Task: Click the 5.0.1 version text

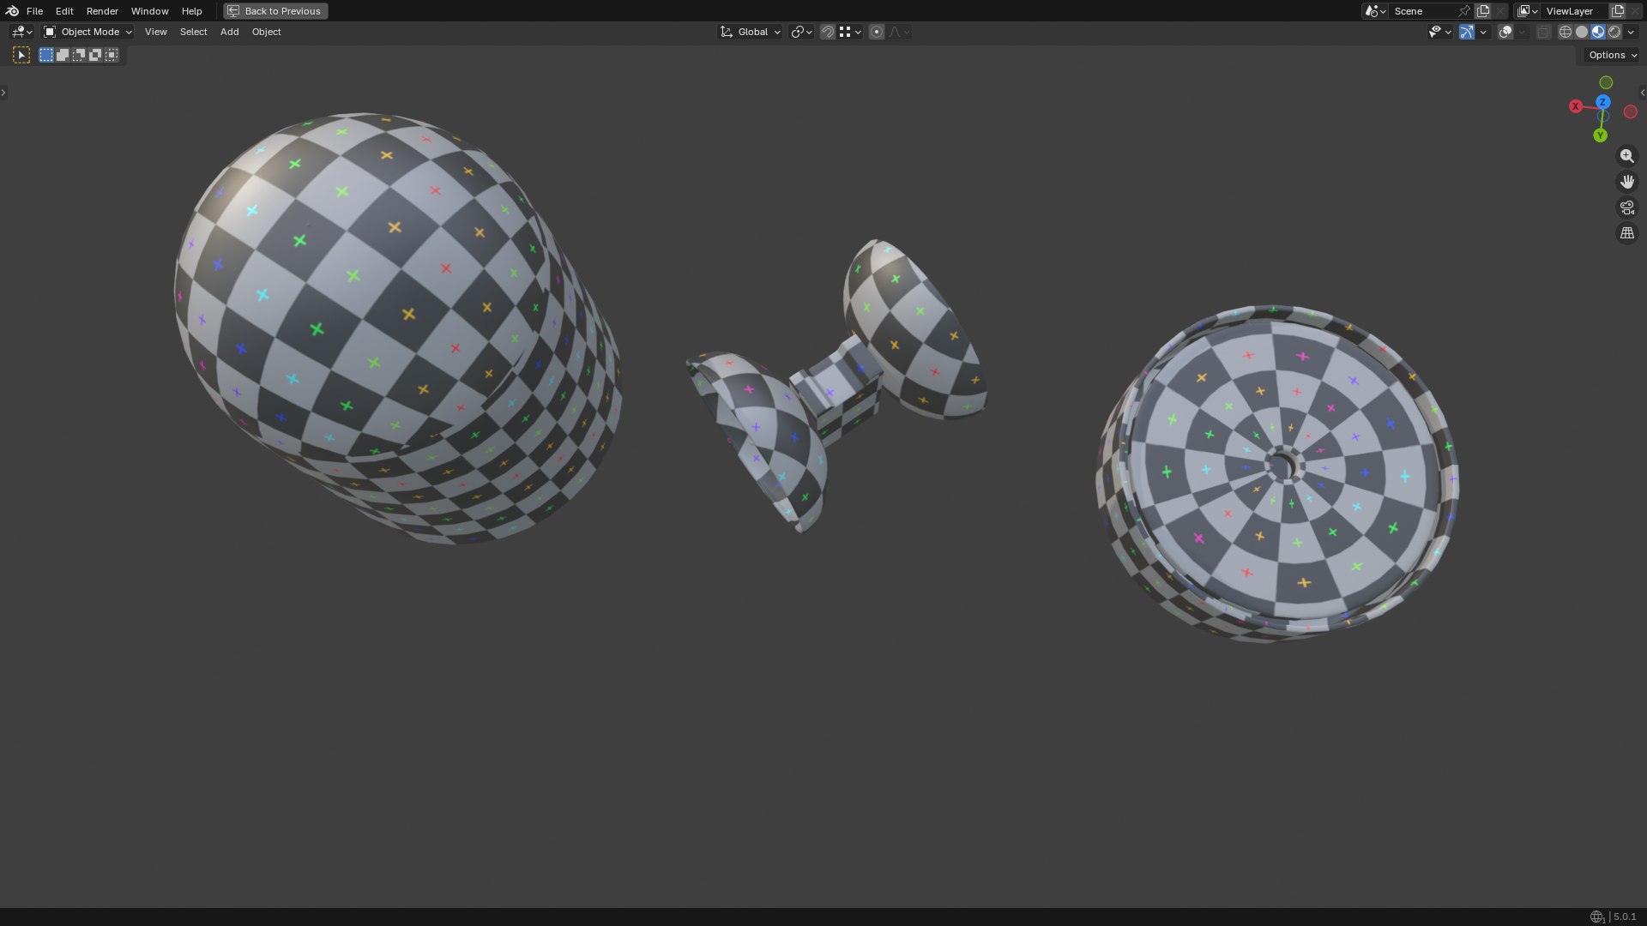Action: click(x=1625, y=917)
